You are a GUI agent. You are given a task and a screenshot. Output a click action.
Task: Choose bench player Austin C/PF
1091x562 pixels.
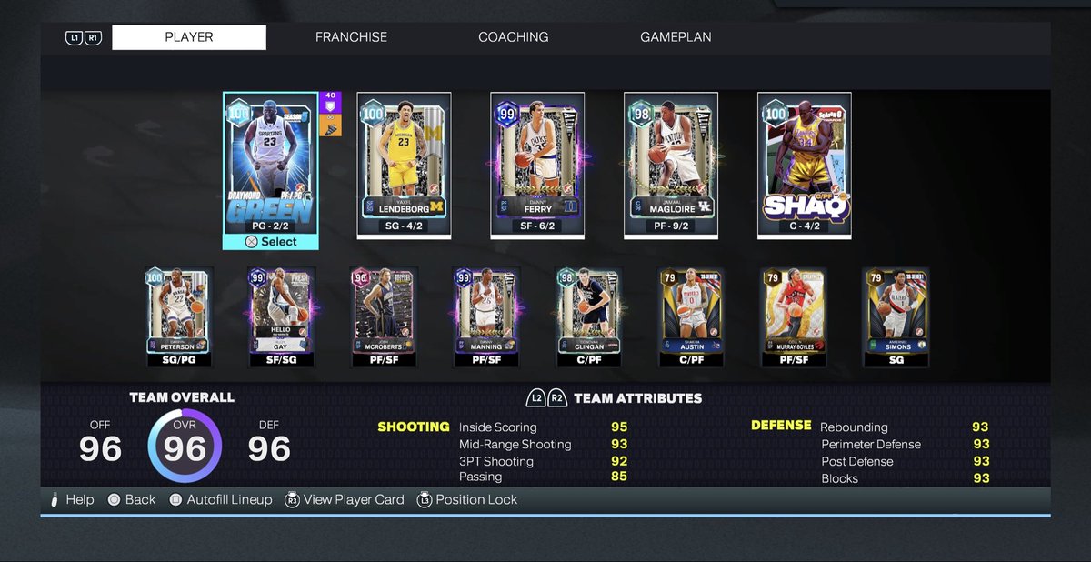pyautogui.click(x=692, y=317)
